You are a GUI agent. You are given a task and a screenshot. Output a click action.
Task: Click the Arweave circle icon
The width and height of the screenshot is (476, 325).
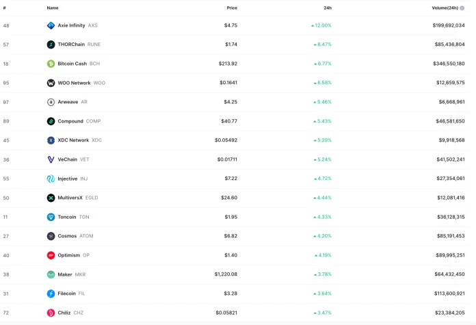tap(51, 102)
